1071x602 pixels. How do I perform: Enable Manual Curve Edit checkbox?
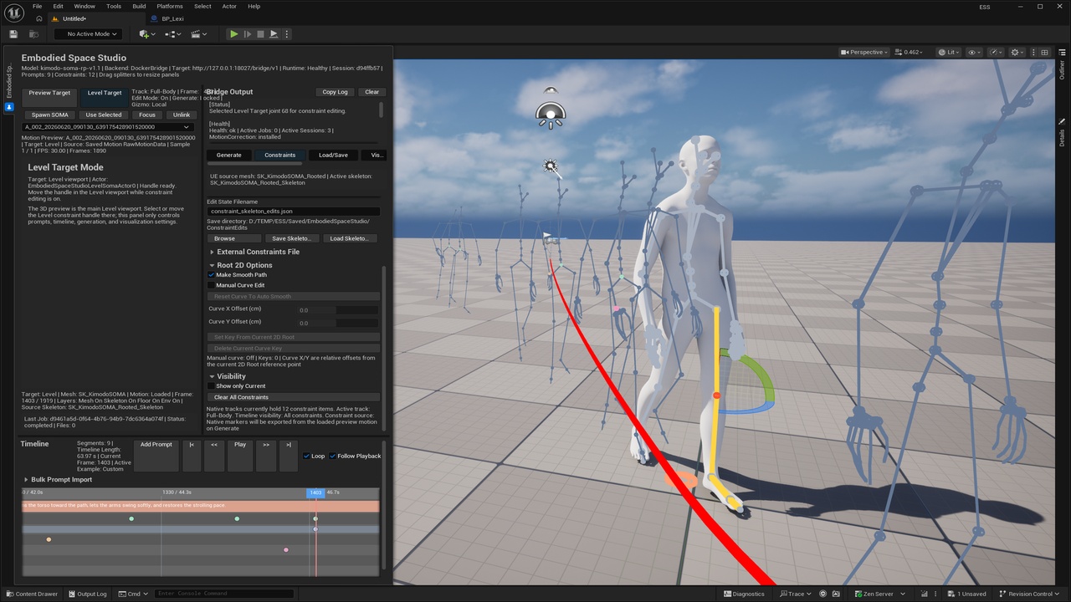tap(212, 285)
